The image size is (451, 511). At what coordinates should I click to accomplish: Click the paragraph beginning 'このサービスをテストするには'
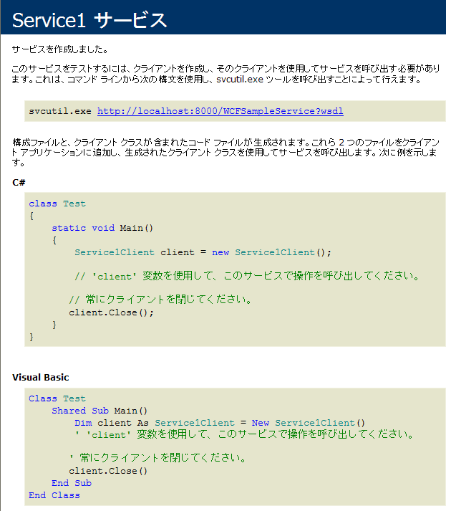click(225, 74)
